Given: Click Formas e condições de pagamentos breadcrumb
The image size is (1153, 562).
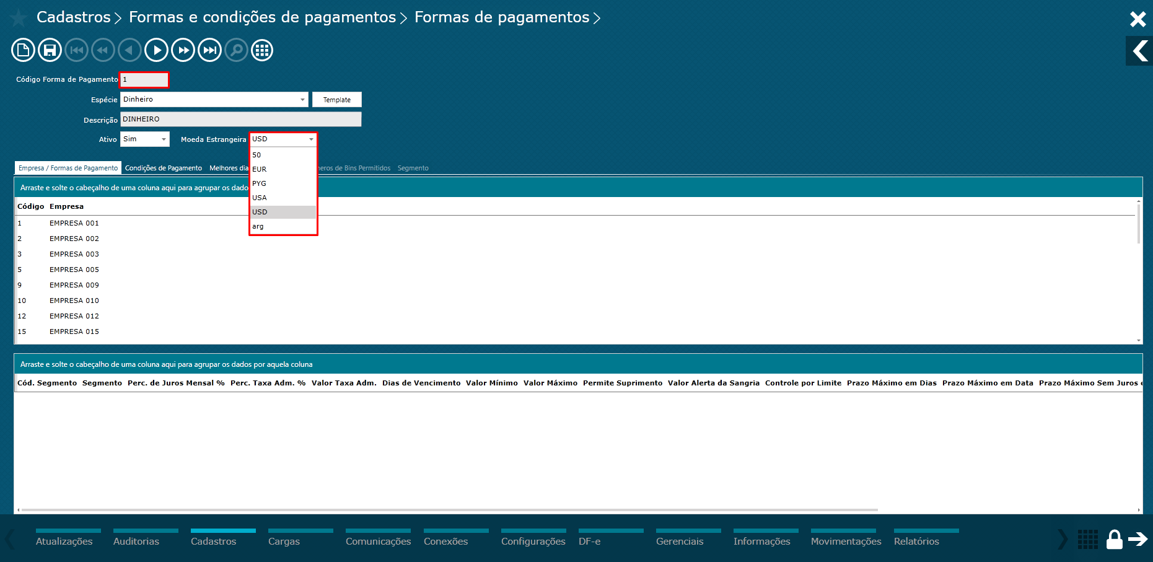Looking at the screenshot, I should [x=262, y=17].
